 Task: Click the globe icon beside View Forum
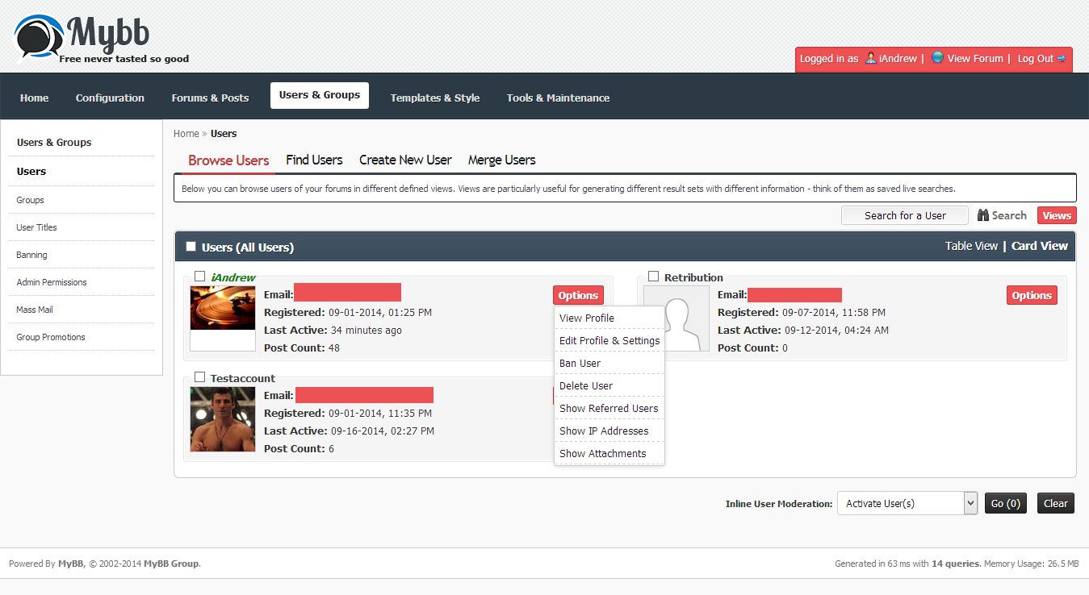point(937,58)
